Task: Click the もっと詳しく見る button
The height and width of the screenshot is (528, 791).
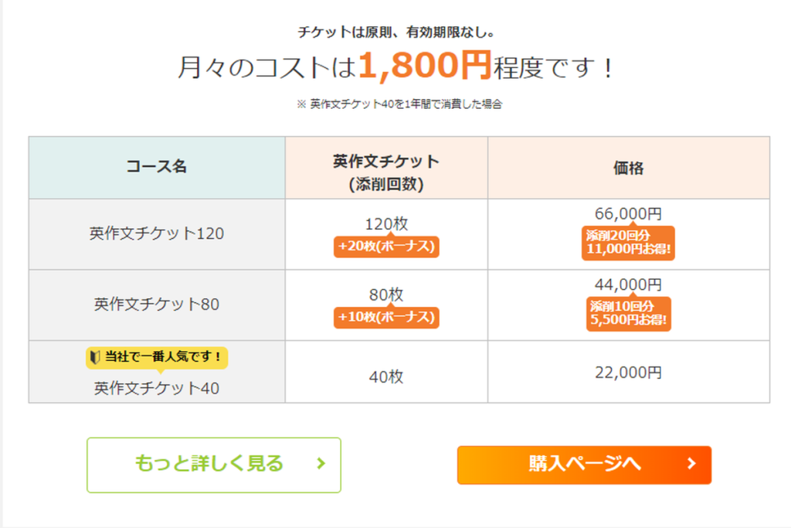Action: pyautogui.click(x=213, y=465)
